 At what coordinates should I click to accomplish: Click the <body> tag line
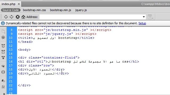click(x=24, y=50)
